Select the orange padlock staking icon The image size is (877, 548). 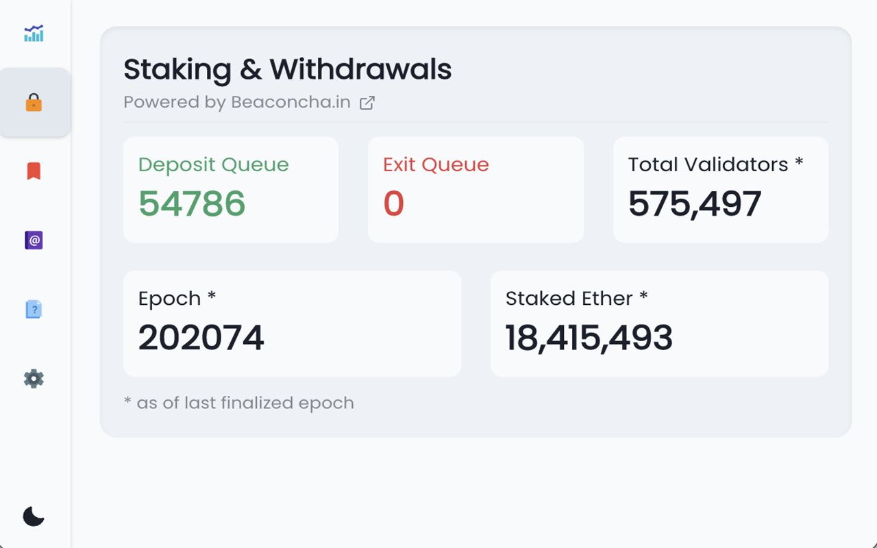34,103
